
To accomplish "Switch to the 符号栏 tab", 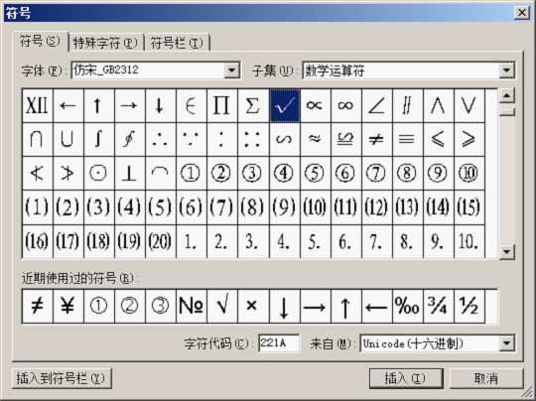I will pos(177,43).
